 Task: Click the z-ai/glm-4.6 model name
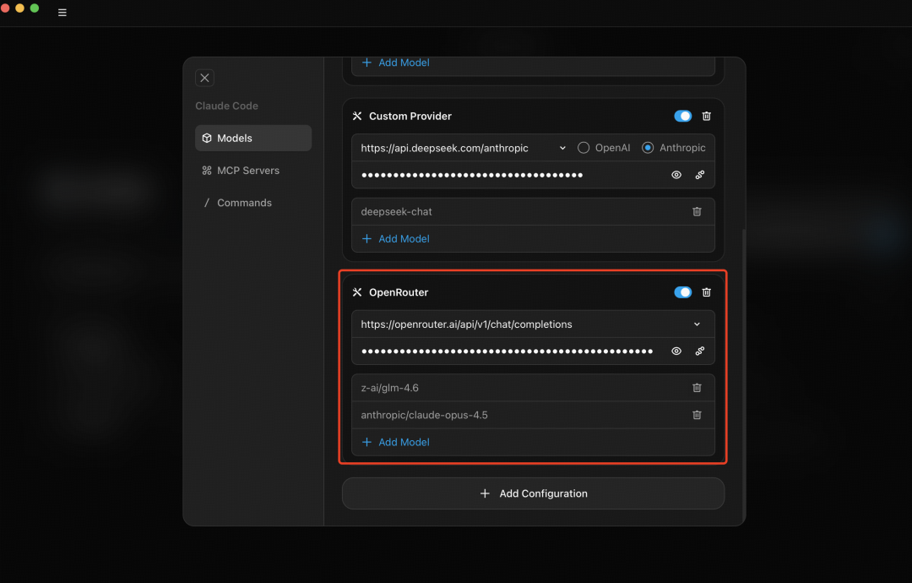point(389,388)
